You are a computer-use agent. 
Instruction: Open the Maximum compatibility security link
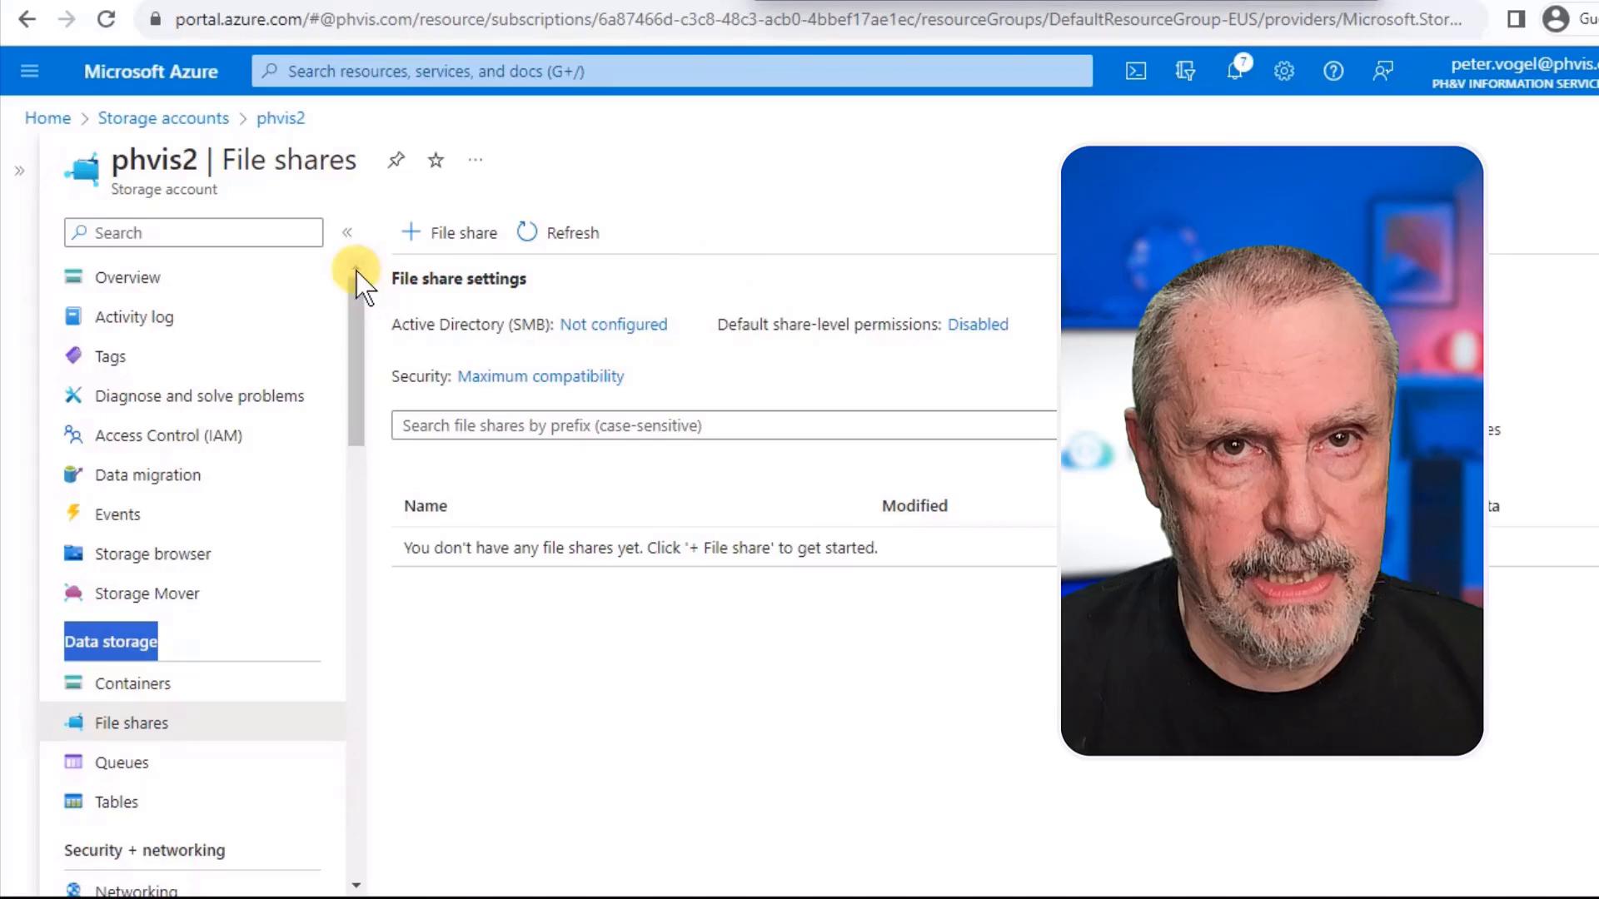(x=540, y=376)
